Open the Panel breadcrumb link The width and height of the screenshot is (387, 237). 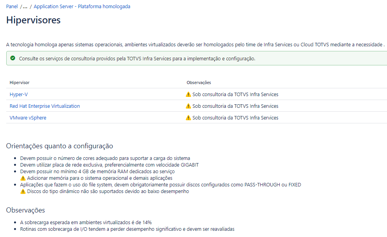(12, 6)
